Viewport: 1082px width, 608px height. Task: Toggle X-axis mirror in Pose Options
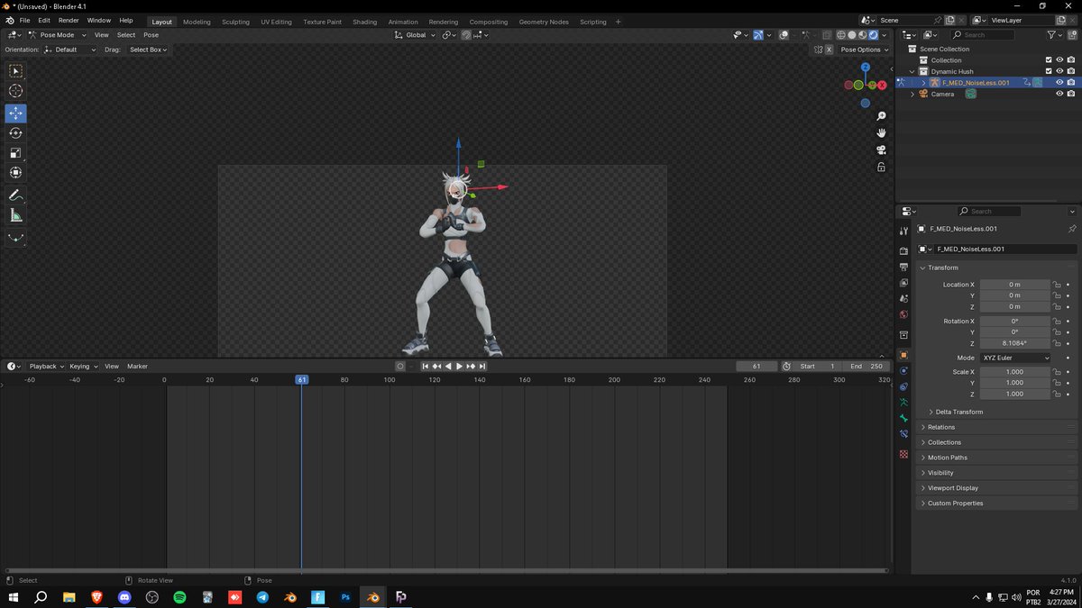(829, 50)
